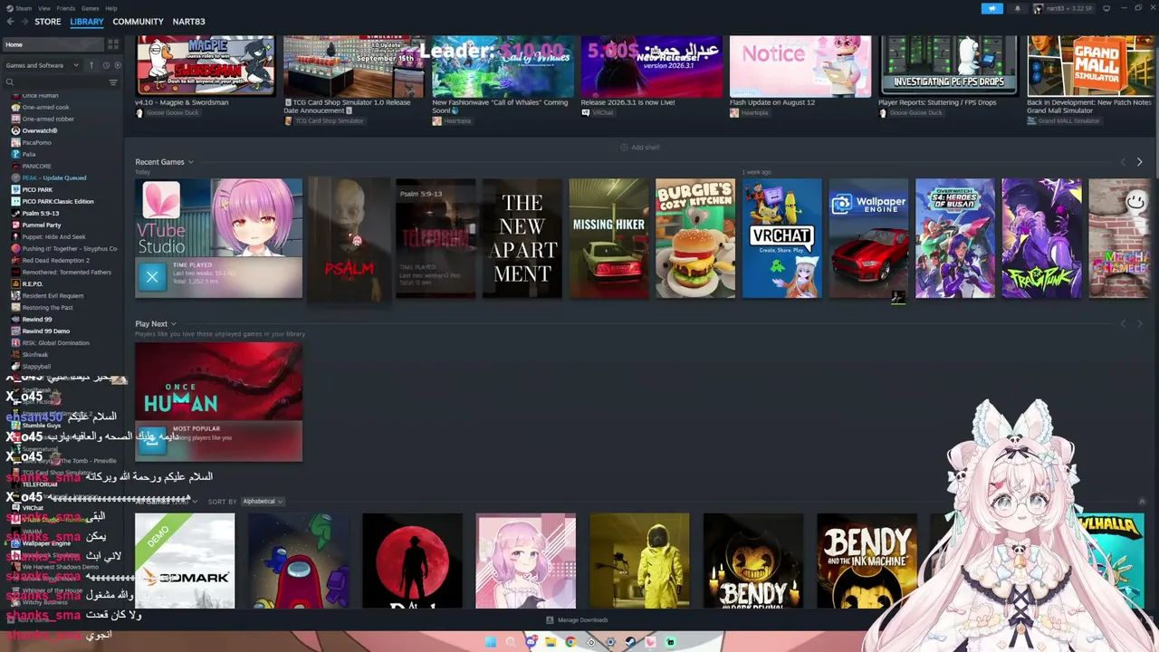Open Wallpaper Engine cover
The image size is (1159, 652).
coord(868,238)
